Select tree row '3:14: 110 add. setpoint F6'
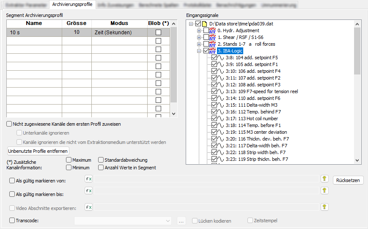The width and height of the screenshot is (368, 229). (x=253, y=98)
